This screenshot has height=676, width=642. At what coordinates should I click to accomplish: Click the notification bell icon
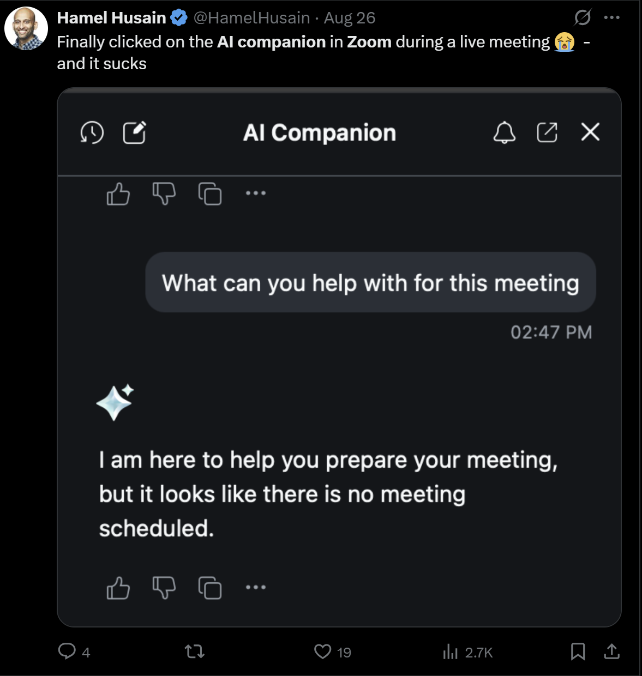[504, 132]
